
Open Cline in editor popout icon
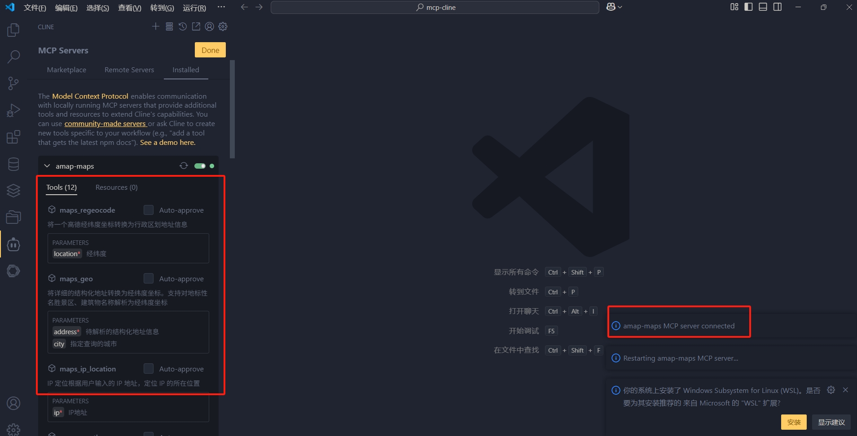pyautogui.click(x=196, y=26)
